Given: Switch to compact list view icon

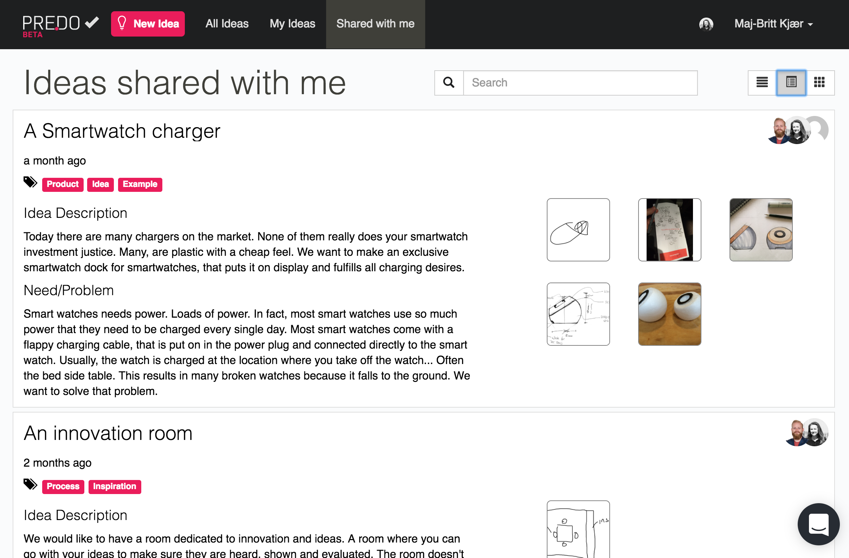Looking at the screenshot, I should [x=762, y=83].
